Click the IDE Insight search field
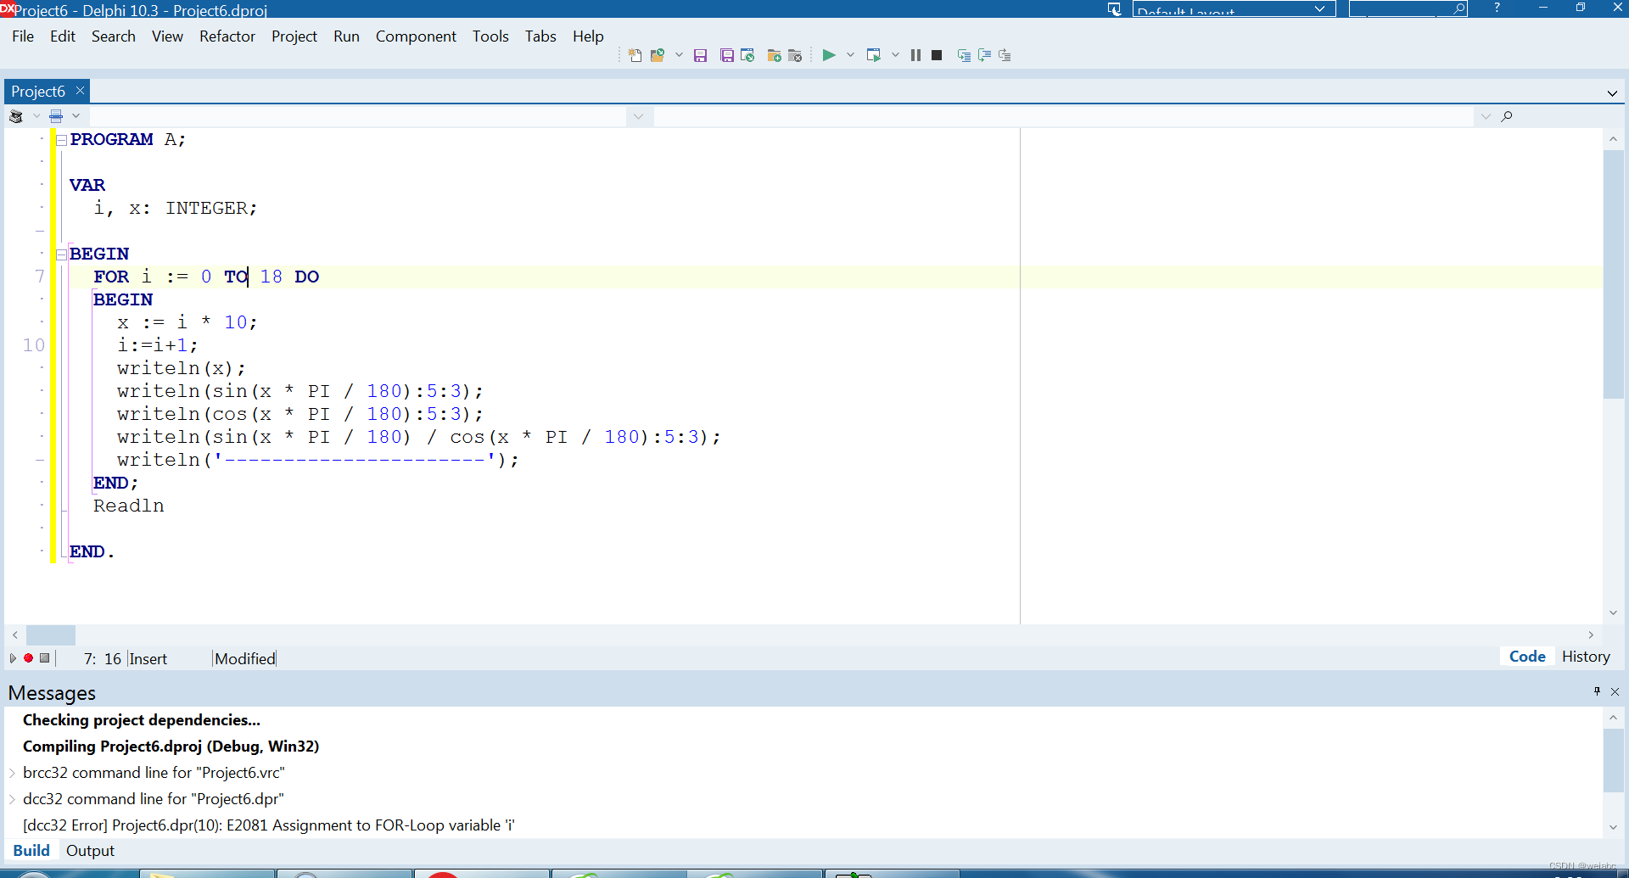This screenshot has height=878, width=1629. coord(1408,8)
